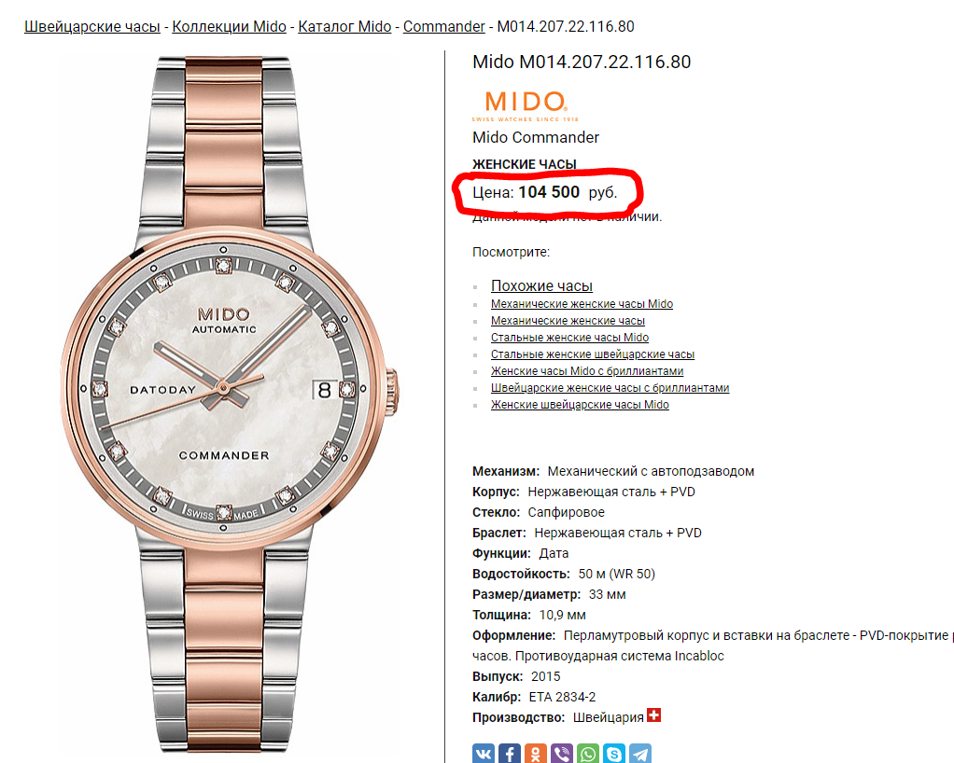Follow the Механические женские часы link
This screenshot has width=954, height=763.
pyautogui.click(x=568, y=320)
